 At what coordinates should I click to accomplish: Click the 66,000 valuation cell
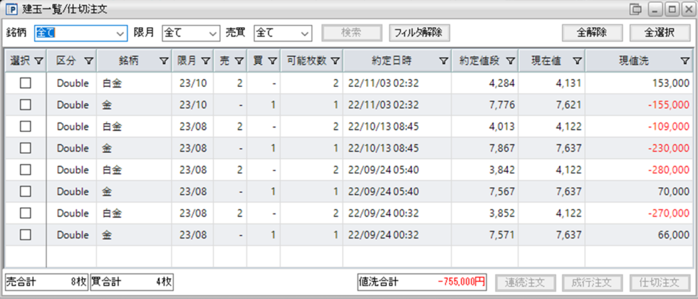coord(638,235)
